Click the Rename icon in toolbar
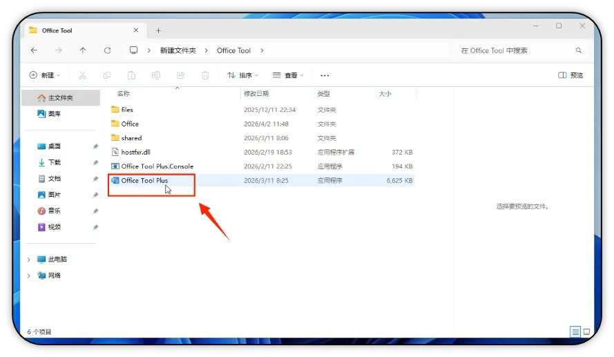Image resolution: width=614 pixels, height=357 pixels. 156,75
